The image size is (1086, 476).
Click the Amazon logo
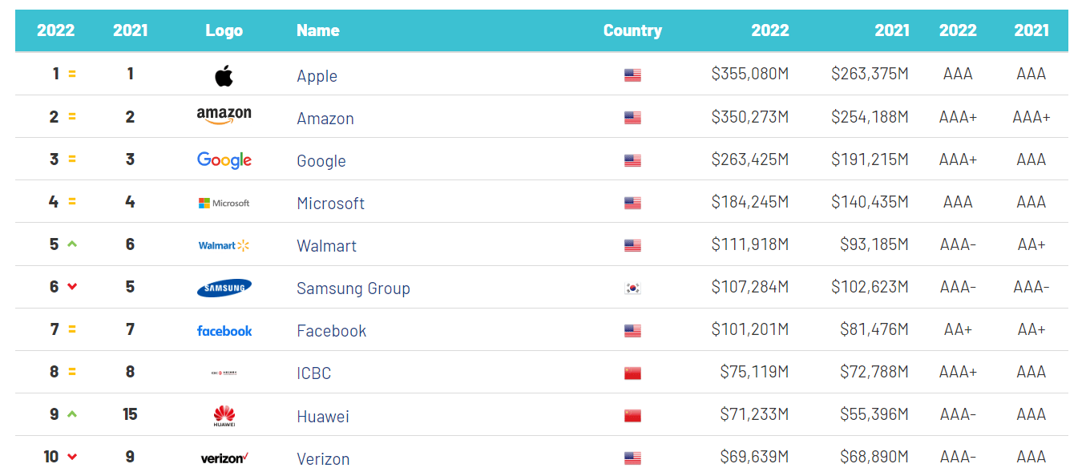pyautogui.click(x=224, y=117)
